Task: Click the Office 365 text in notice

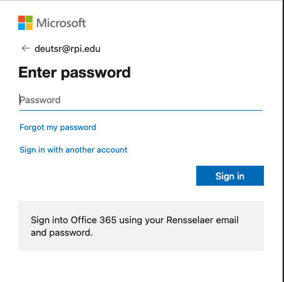Action: point(93,220)
